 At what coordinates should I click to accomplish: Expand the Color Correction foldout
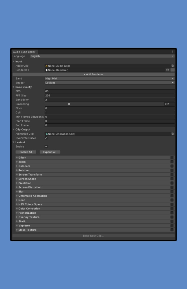point(17,209)
